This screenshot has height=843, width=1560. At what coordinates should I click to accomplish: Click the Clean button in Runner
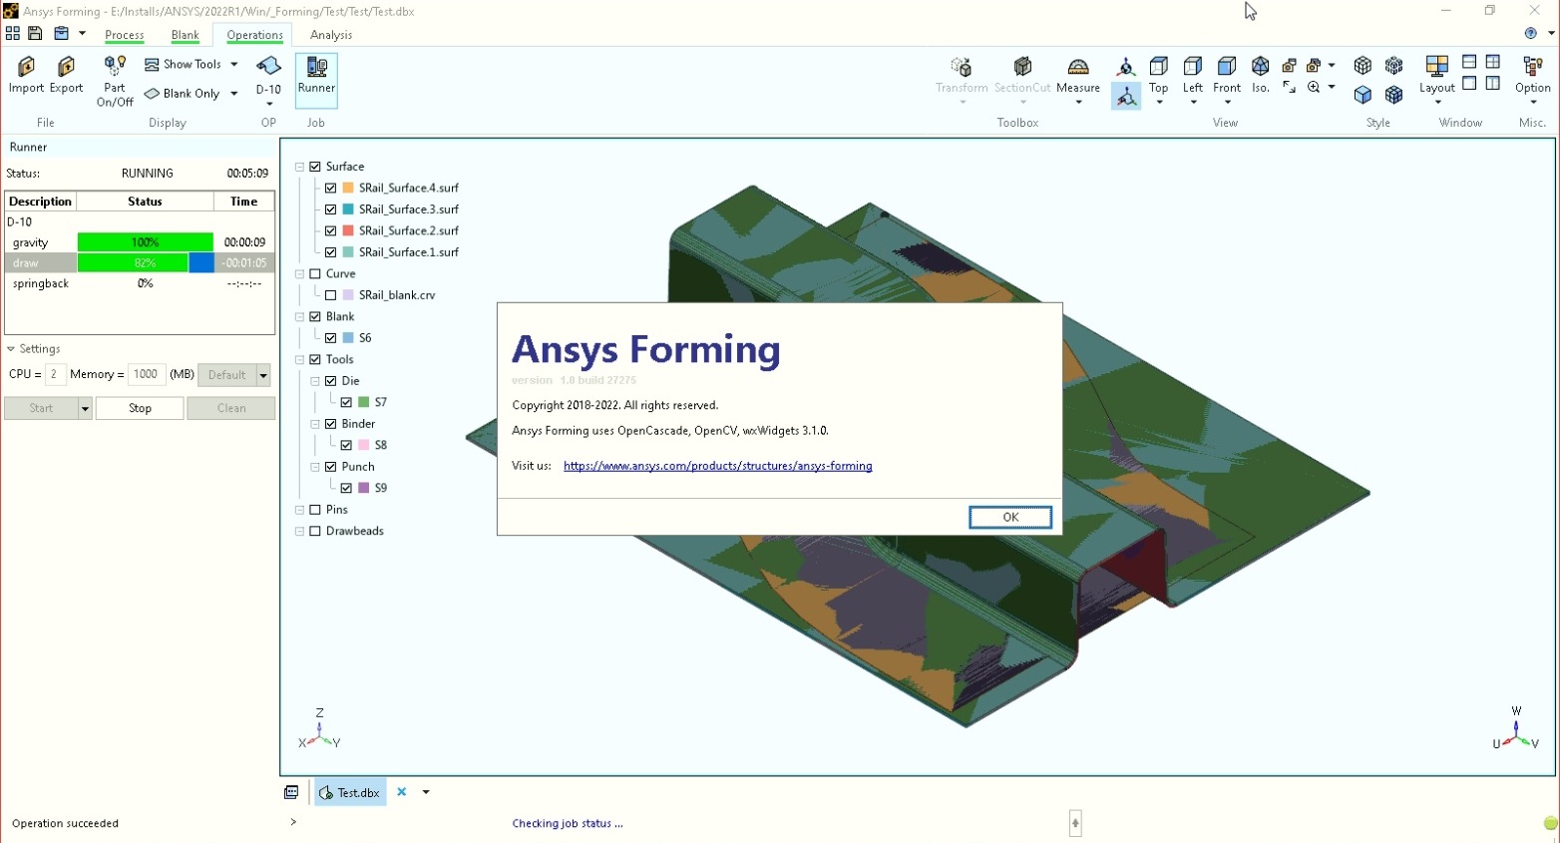coord(231,408)
